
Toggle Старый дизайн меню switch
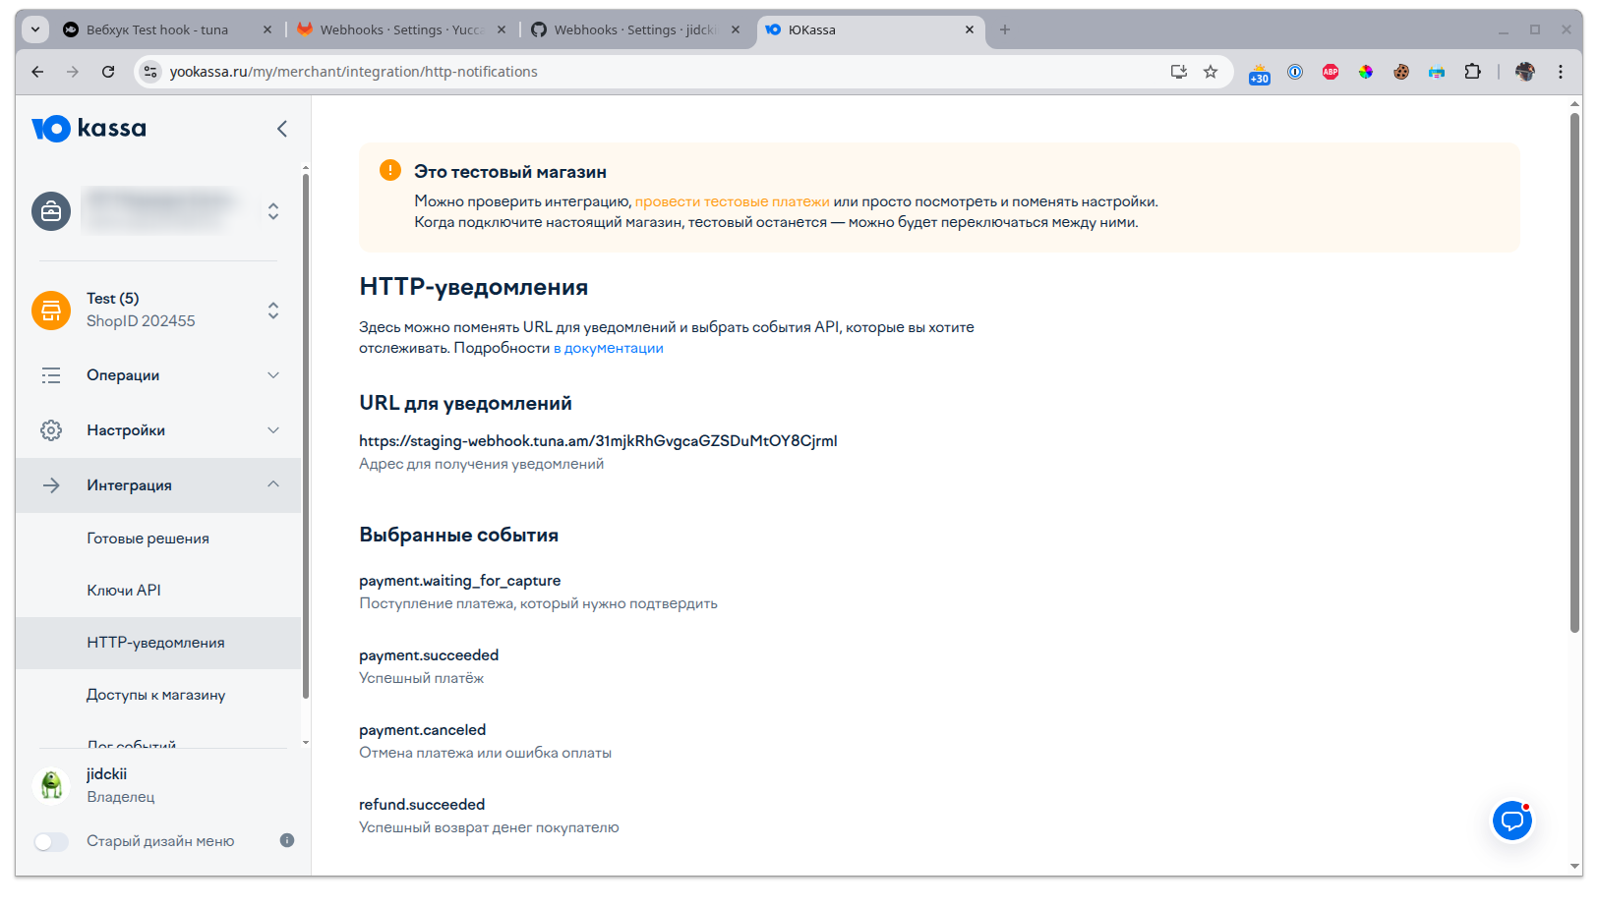[x=51, y=841]
